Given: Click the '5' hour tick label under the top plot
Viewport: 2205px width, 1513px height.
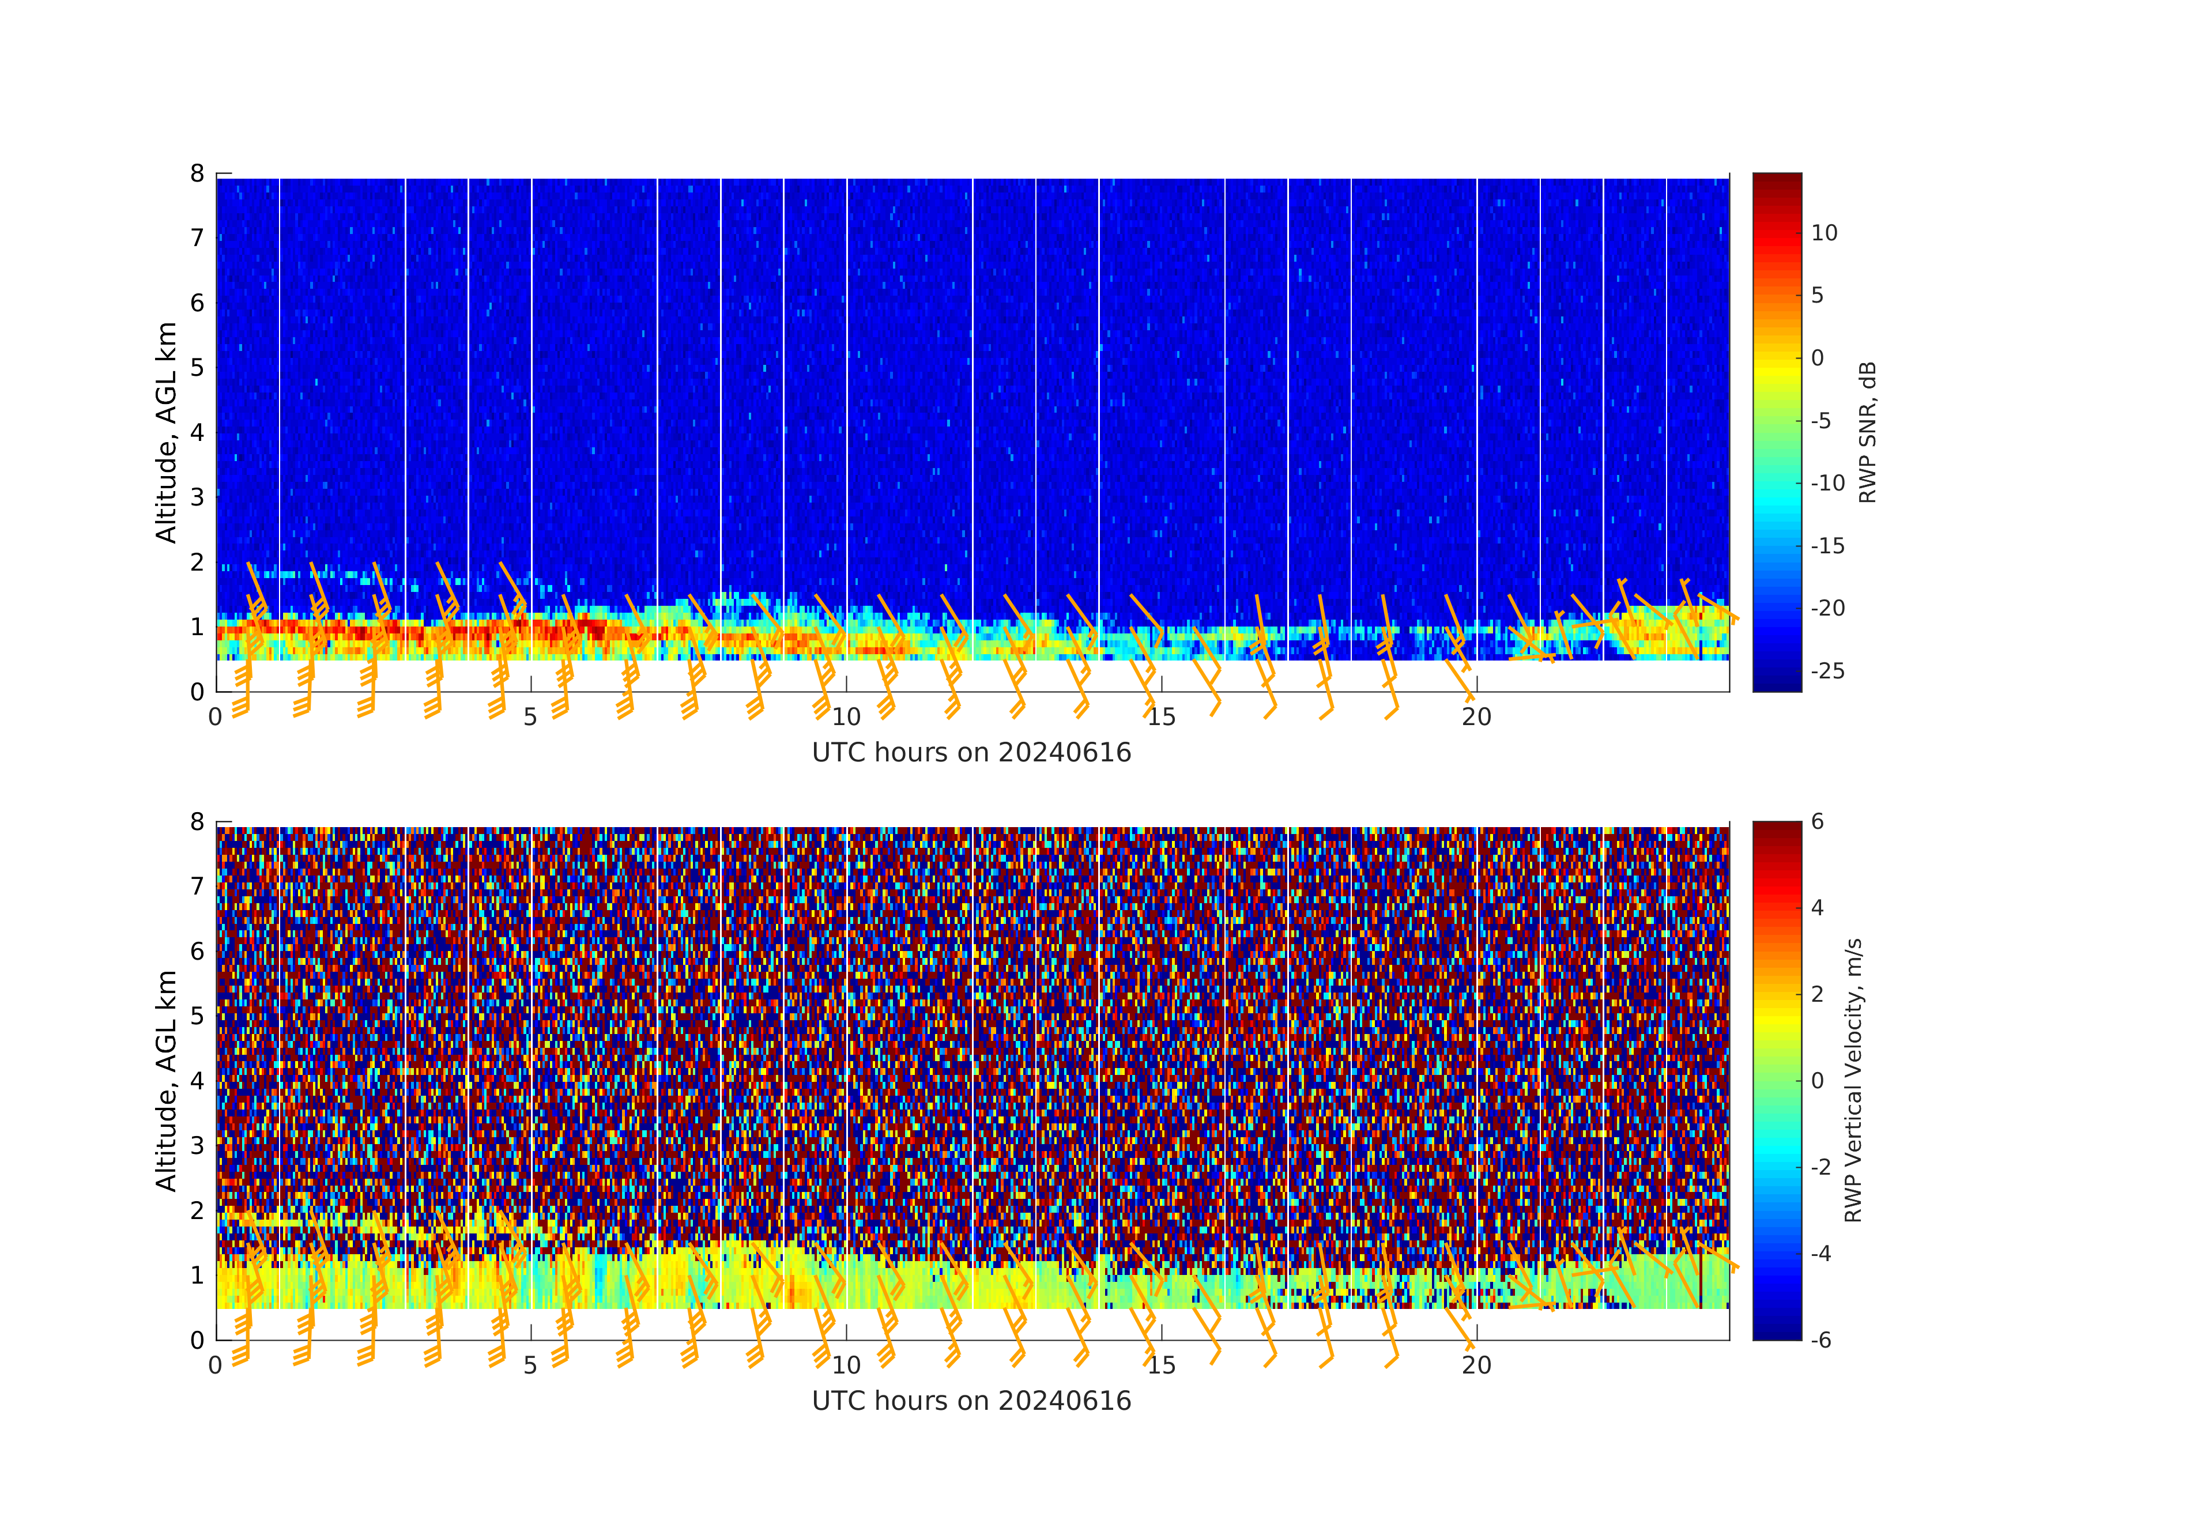Looking at the screenshot, I should tap(530, 717).
